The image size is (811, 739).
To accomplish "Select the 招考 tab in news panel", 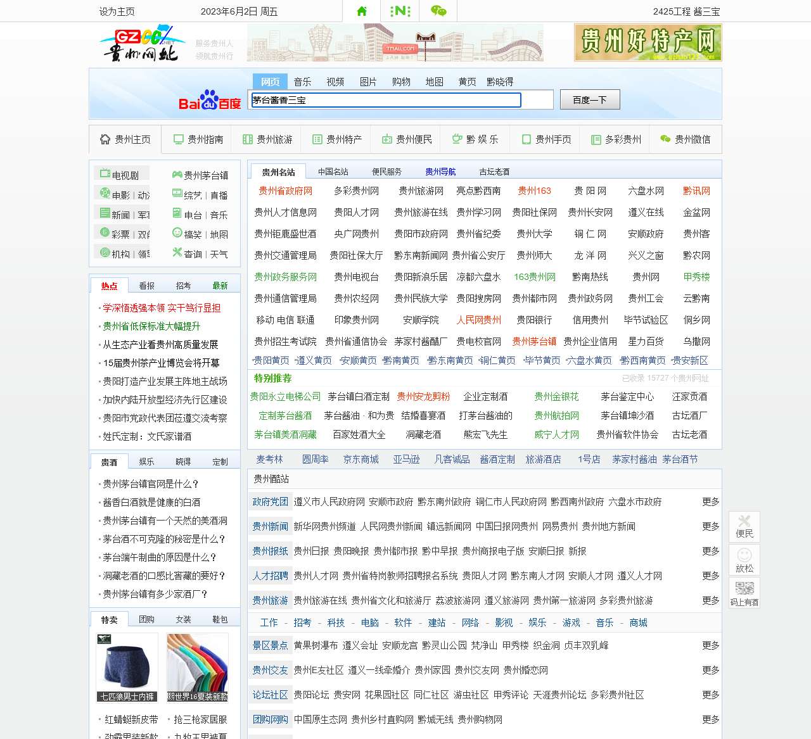I will tap(184, 286).
